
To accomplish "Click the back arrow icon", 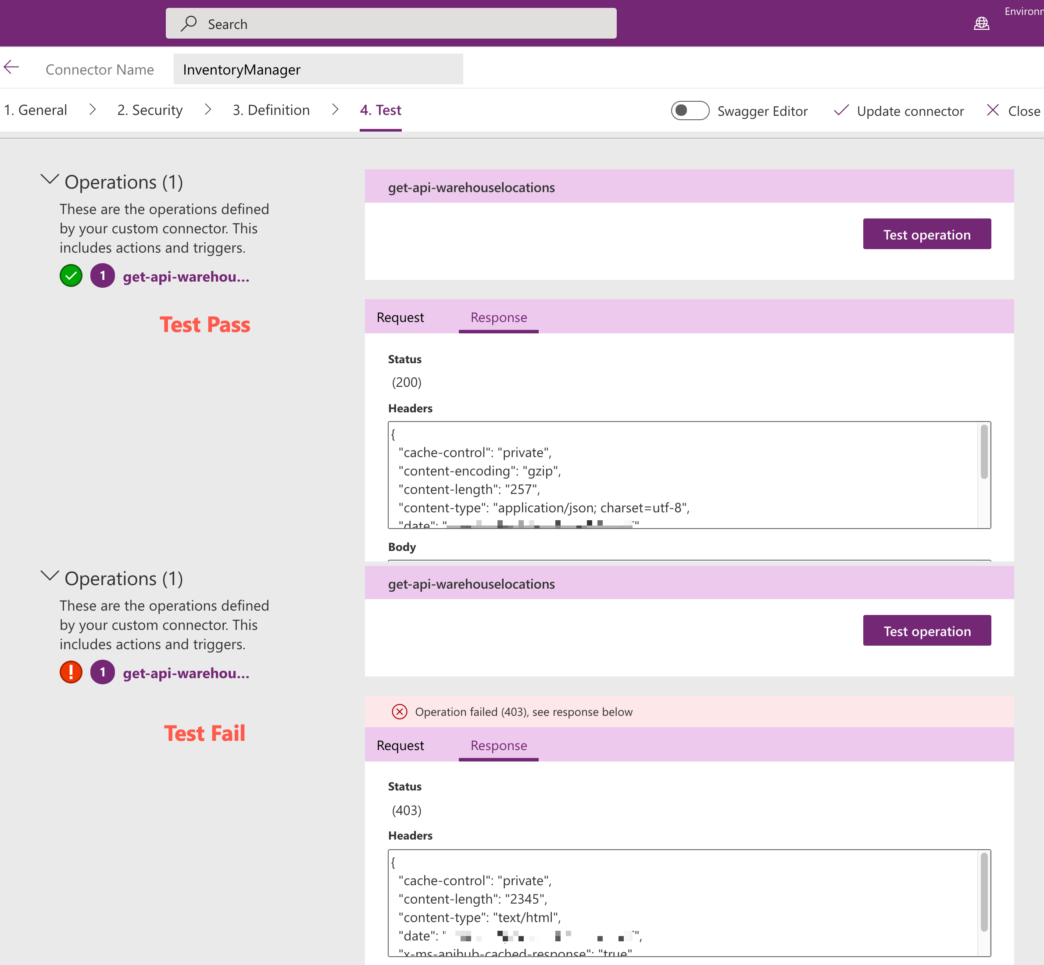I will point(11,68).
